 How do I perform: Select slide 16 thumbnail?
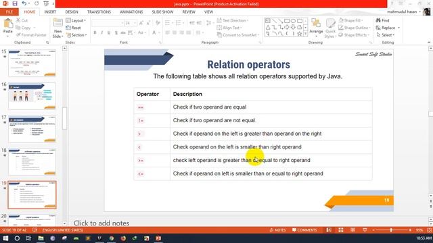(32, 96)
